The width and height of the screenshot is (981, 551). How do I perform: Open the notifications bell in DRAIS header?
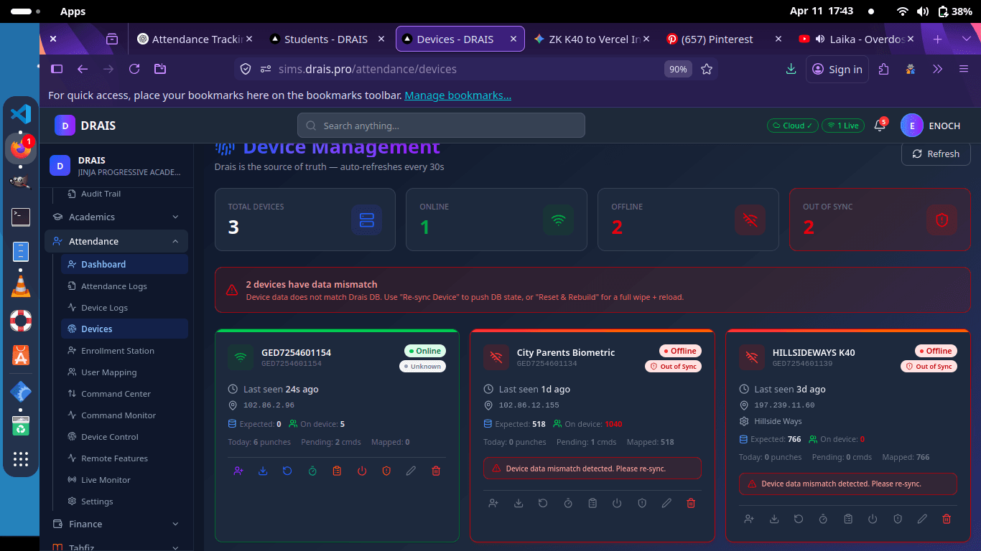[879, 126]
